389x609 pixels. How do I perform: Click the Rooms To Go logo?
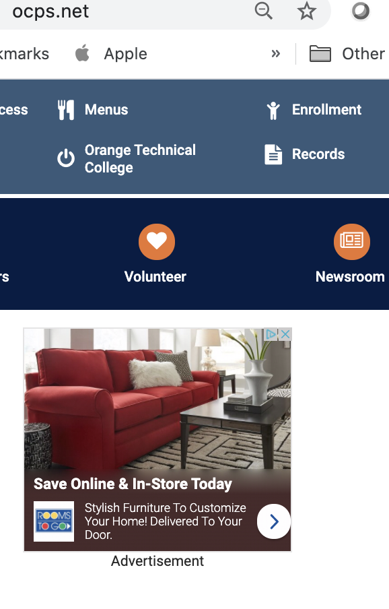tap(54, 521)
